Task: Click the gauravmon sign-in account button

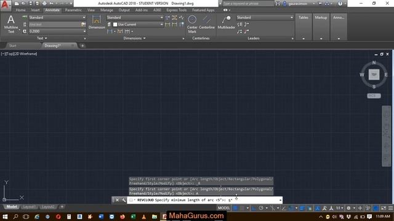Action: [x=298, y=4]
